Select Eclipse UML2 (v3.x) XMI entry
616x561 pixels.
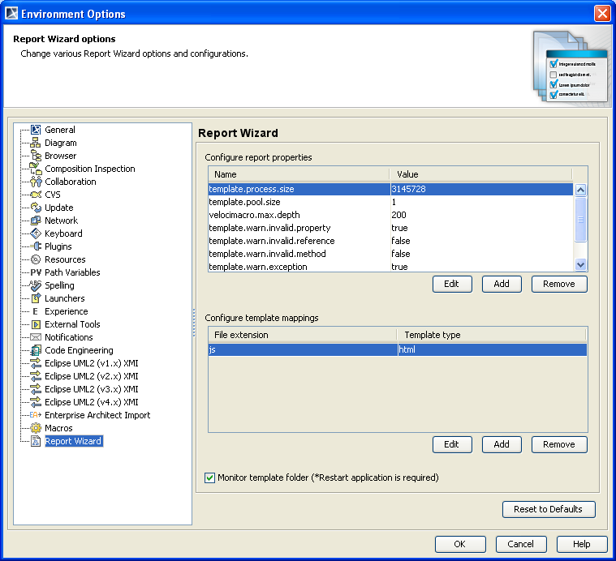pyautogui.click(x=91, y=389)
